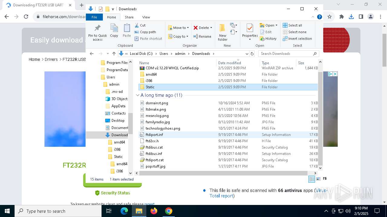Switch to the View ribbon tab
The width and height of the screenshot is (387, 217).
point(146,17)
